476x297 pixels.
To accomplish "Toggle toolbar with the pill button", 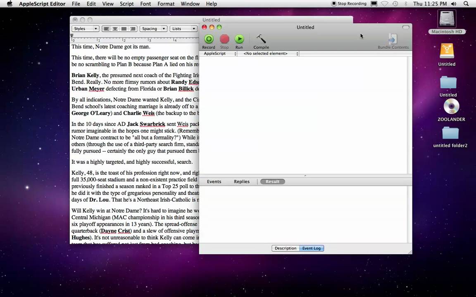I will click(x=406, y=27).
